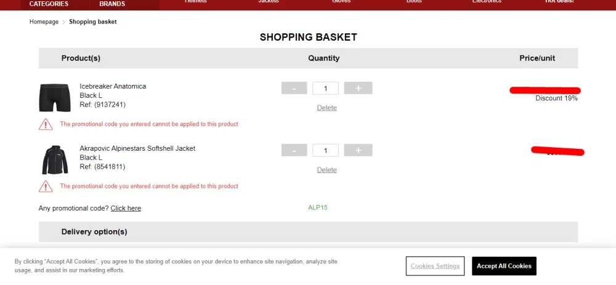The height and width of the screenshot is (285, 616).
Task: Click warning triangle icon under Akrapovic jacket
Action: pos(46,186)
